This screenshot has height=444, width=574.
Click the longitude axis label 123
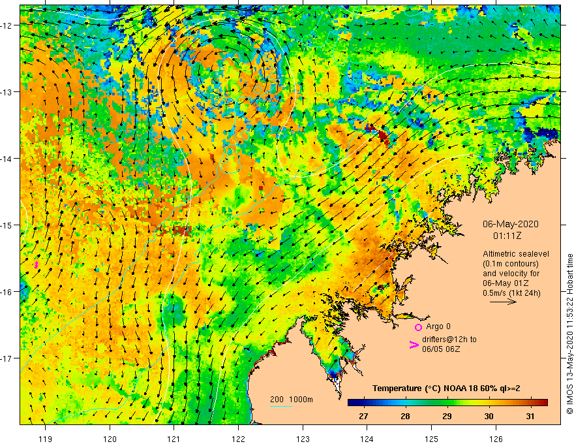(303, 439)
